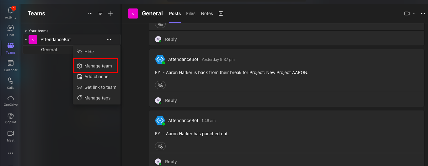428x166 pixels.
Task: Choose Get link to team
Action: tap(97, 87)
